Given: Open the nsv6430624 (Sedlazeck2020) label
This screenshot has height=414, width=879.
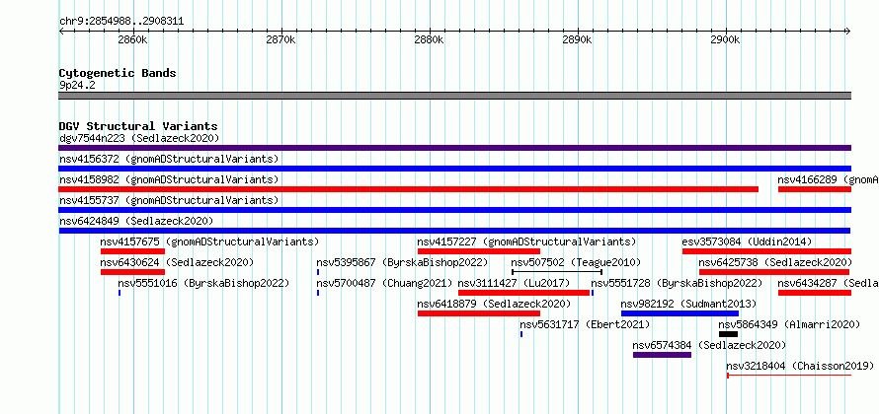Looking at the screenshot, I should pyautogui.click(x=178, y=262).
